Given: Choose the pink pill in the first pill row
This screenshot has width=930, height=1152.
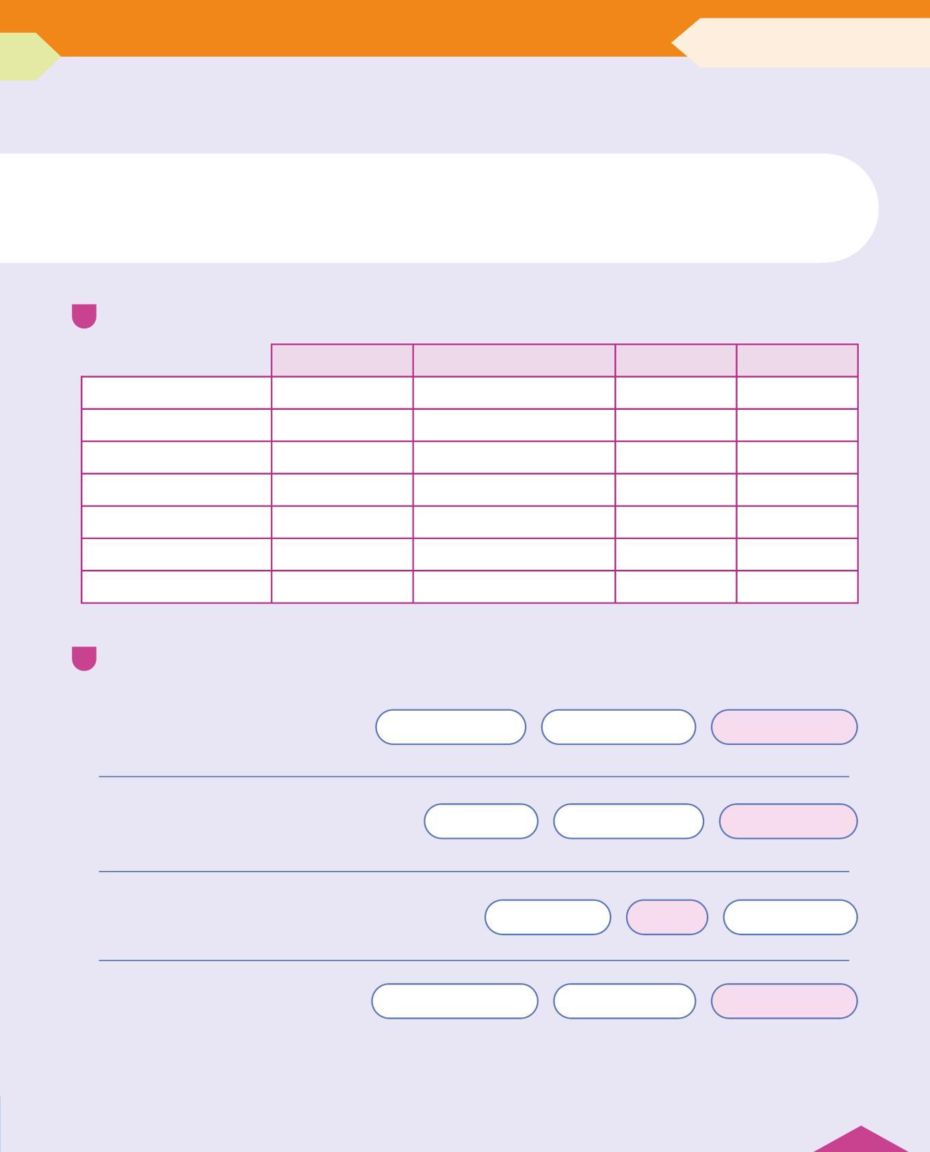Looking at the screenshot, I should (x=784, y=727).
